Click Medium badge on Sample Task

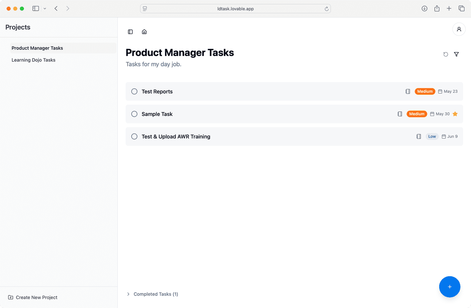click(x=417, y=114)
